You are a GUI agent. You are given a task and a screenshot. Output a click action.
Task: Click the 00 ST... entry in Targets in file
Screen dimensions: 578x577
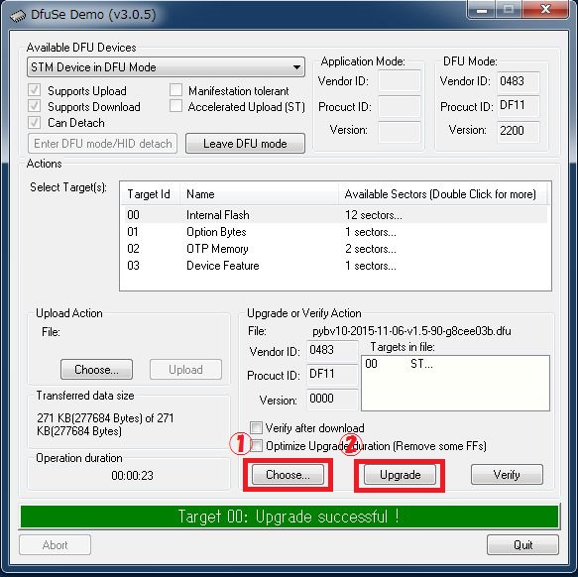click(x=399, y=364)
